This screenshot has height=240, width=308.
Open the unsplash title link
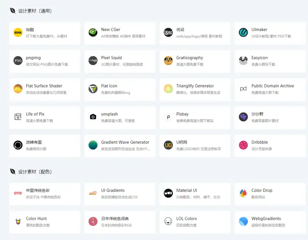click(110, 114)
